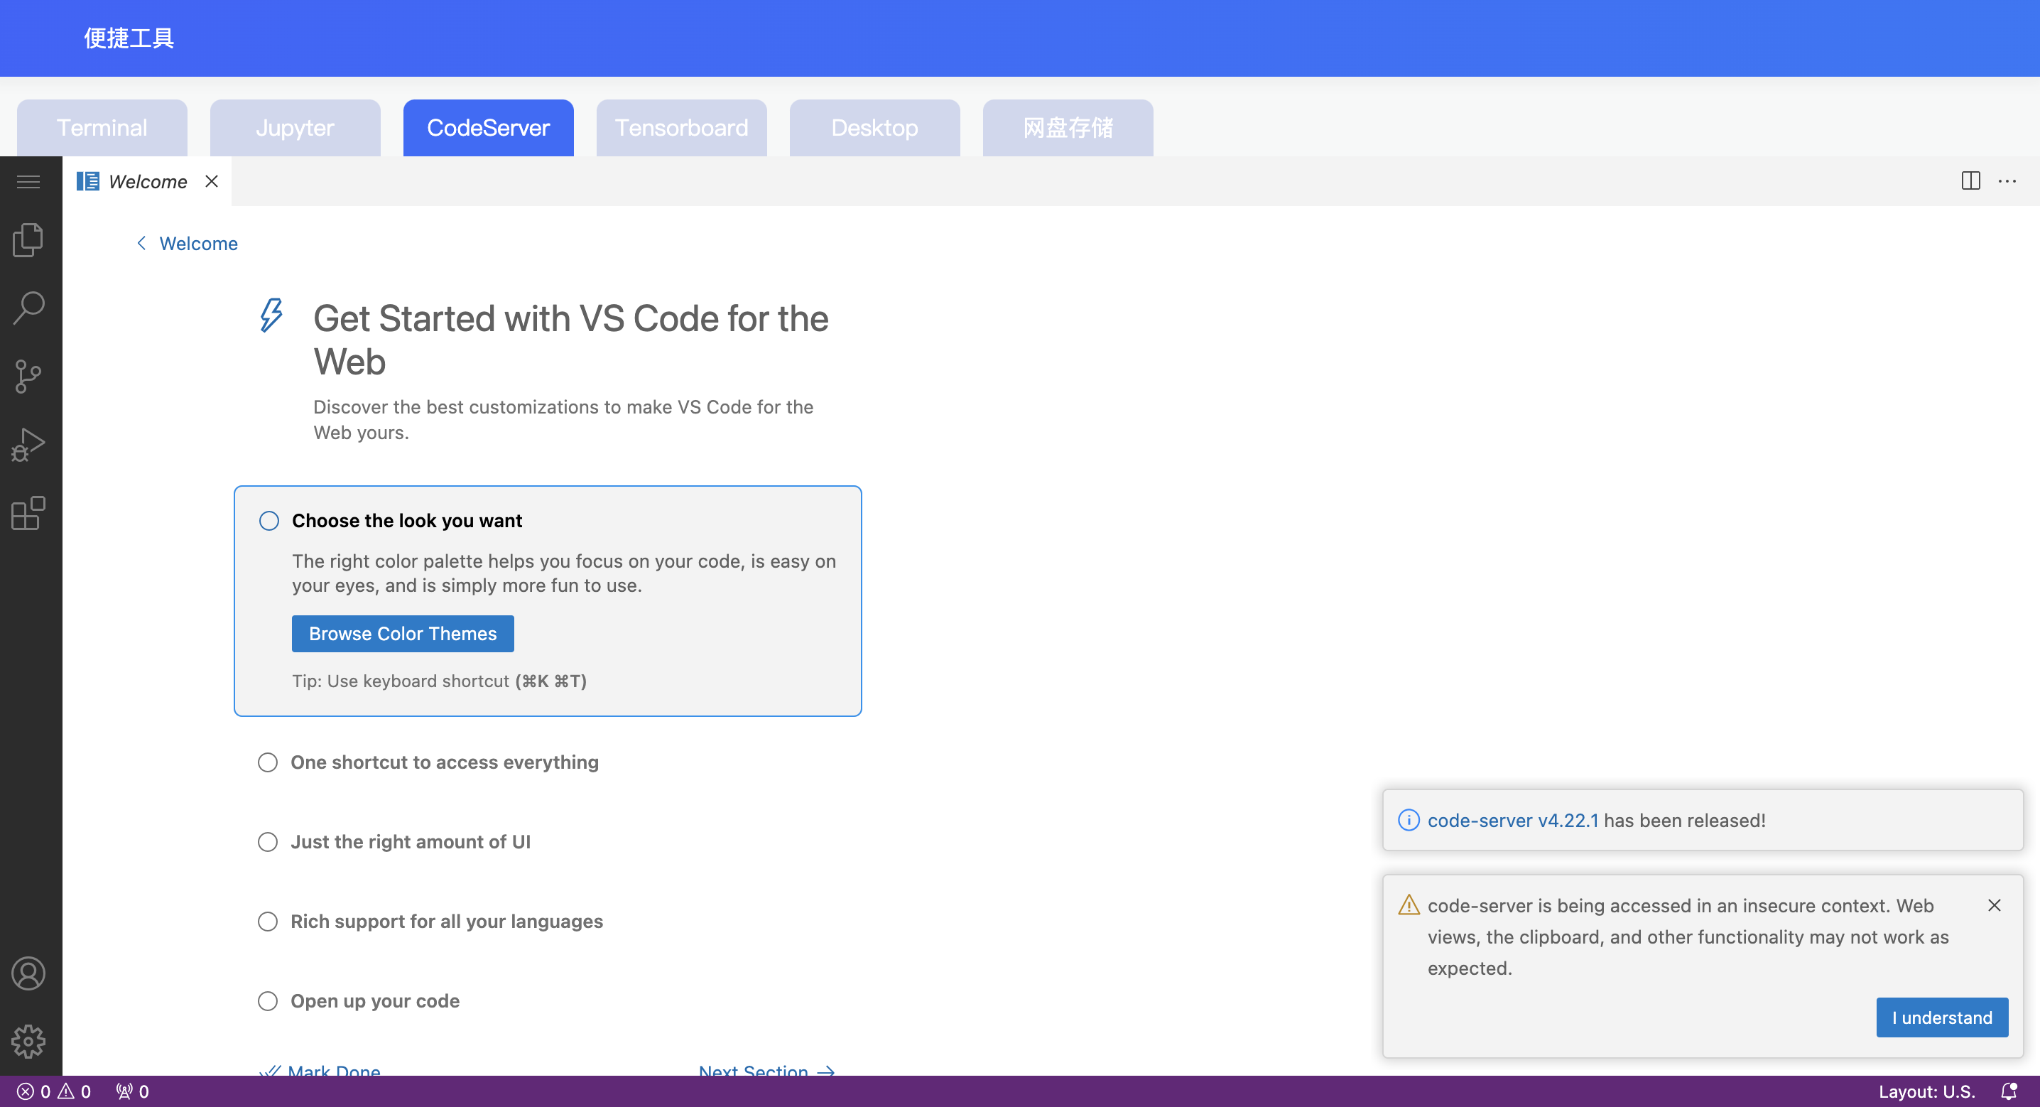Go back using the Welcome chevron

coord(142,243)
